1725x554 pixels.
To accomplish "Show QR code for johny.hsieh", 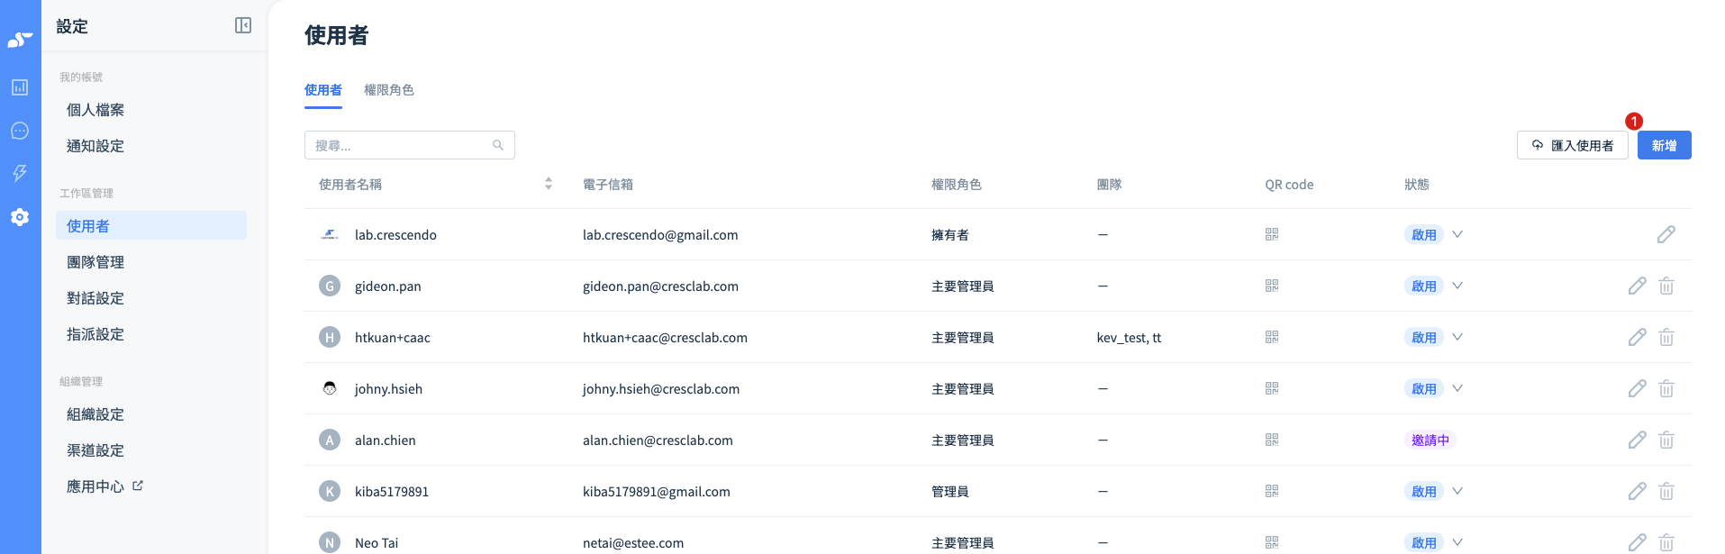I will (x=1271, y=388).
